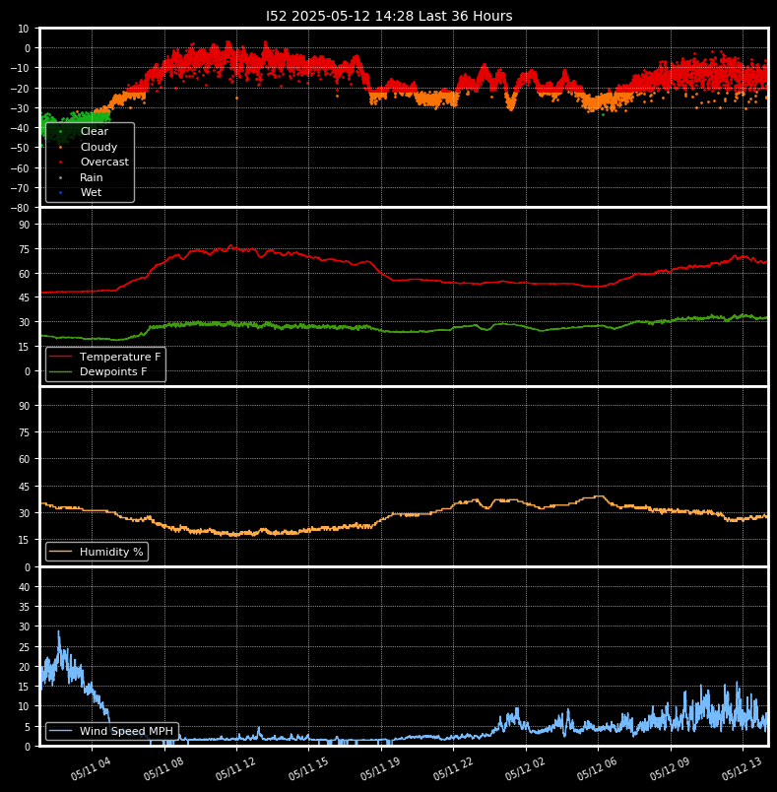Click the "Rain" legend label
777x792 pixels.
click(92, 177)
